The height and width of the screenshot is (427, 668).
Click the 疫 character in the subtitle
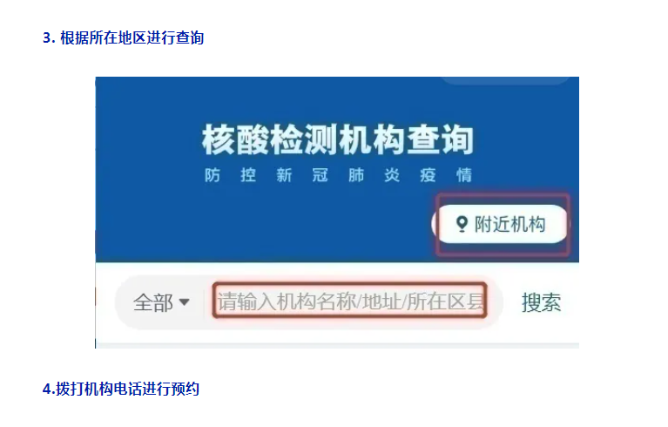(x=428, y=175)
